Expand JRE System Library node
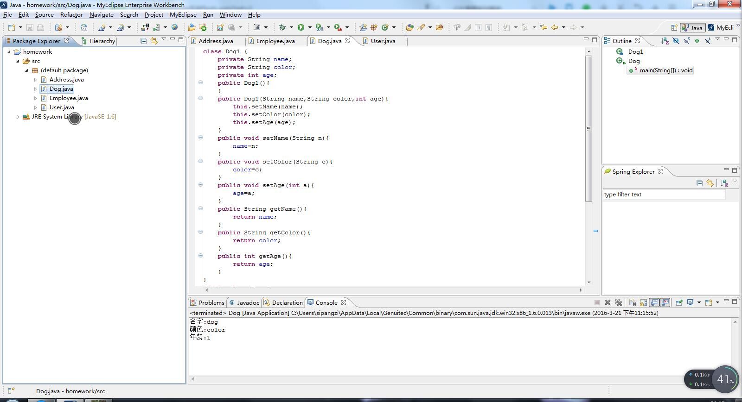The width and height of the screenshot is (742, 402). point(18,117)
